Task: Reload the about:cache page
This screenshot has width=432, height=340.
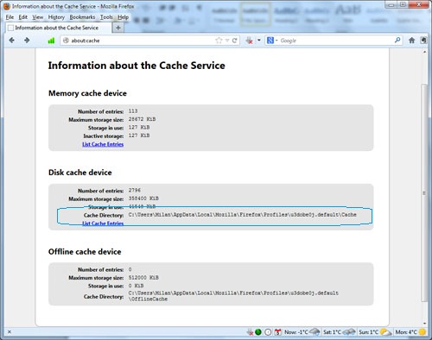Action: click(x=234, y=41)
